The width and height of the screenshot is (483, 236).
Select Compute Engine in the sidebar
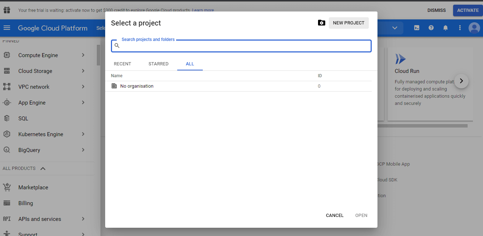pyautogui.click(x=38, y=55)
